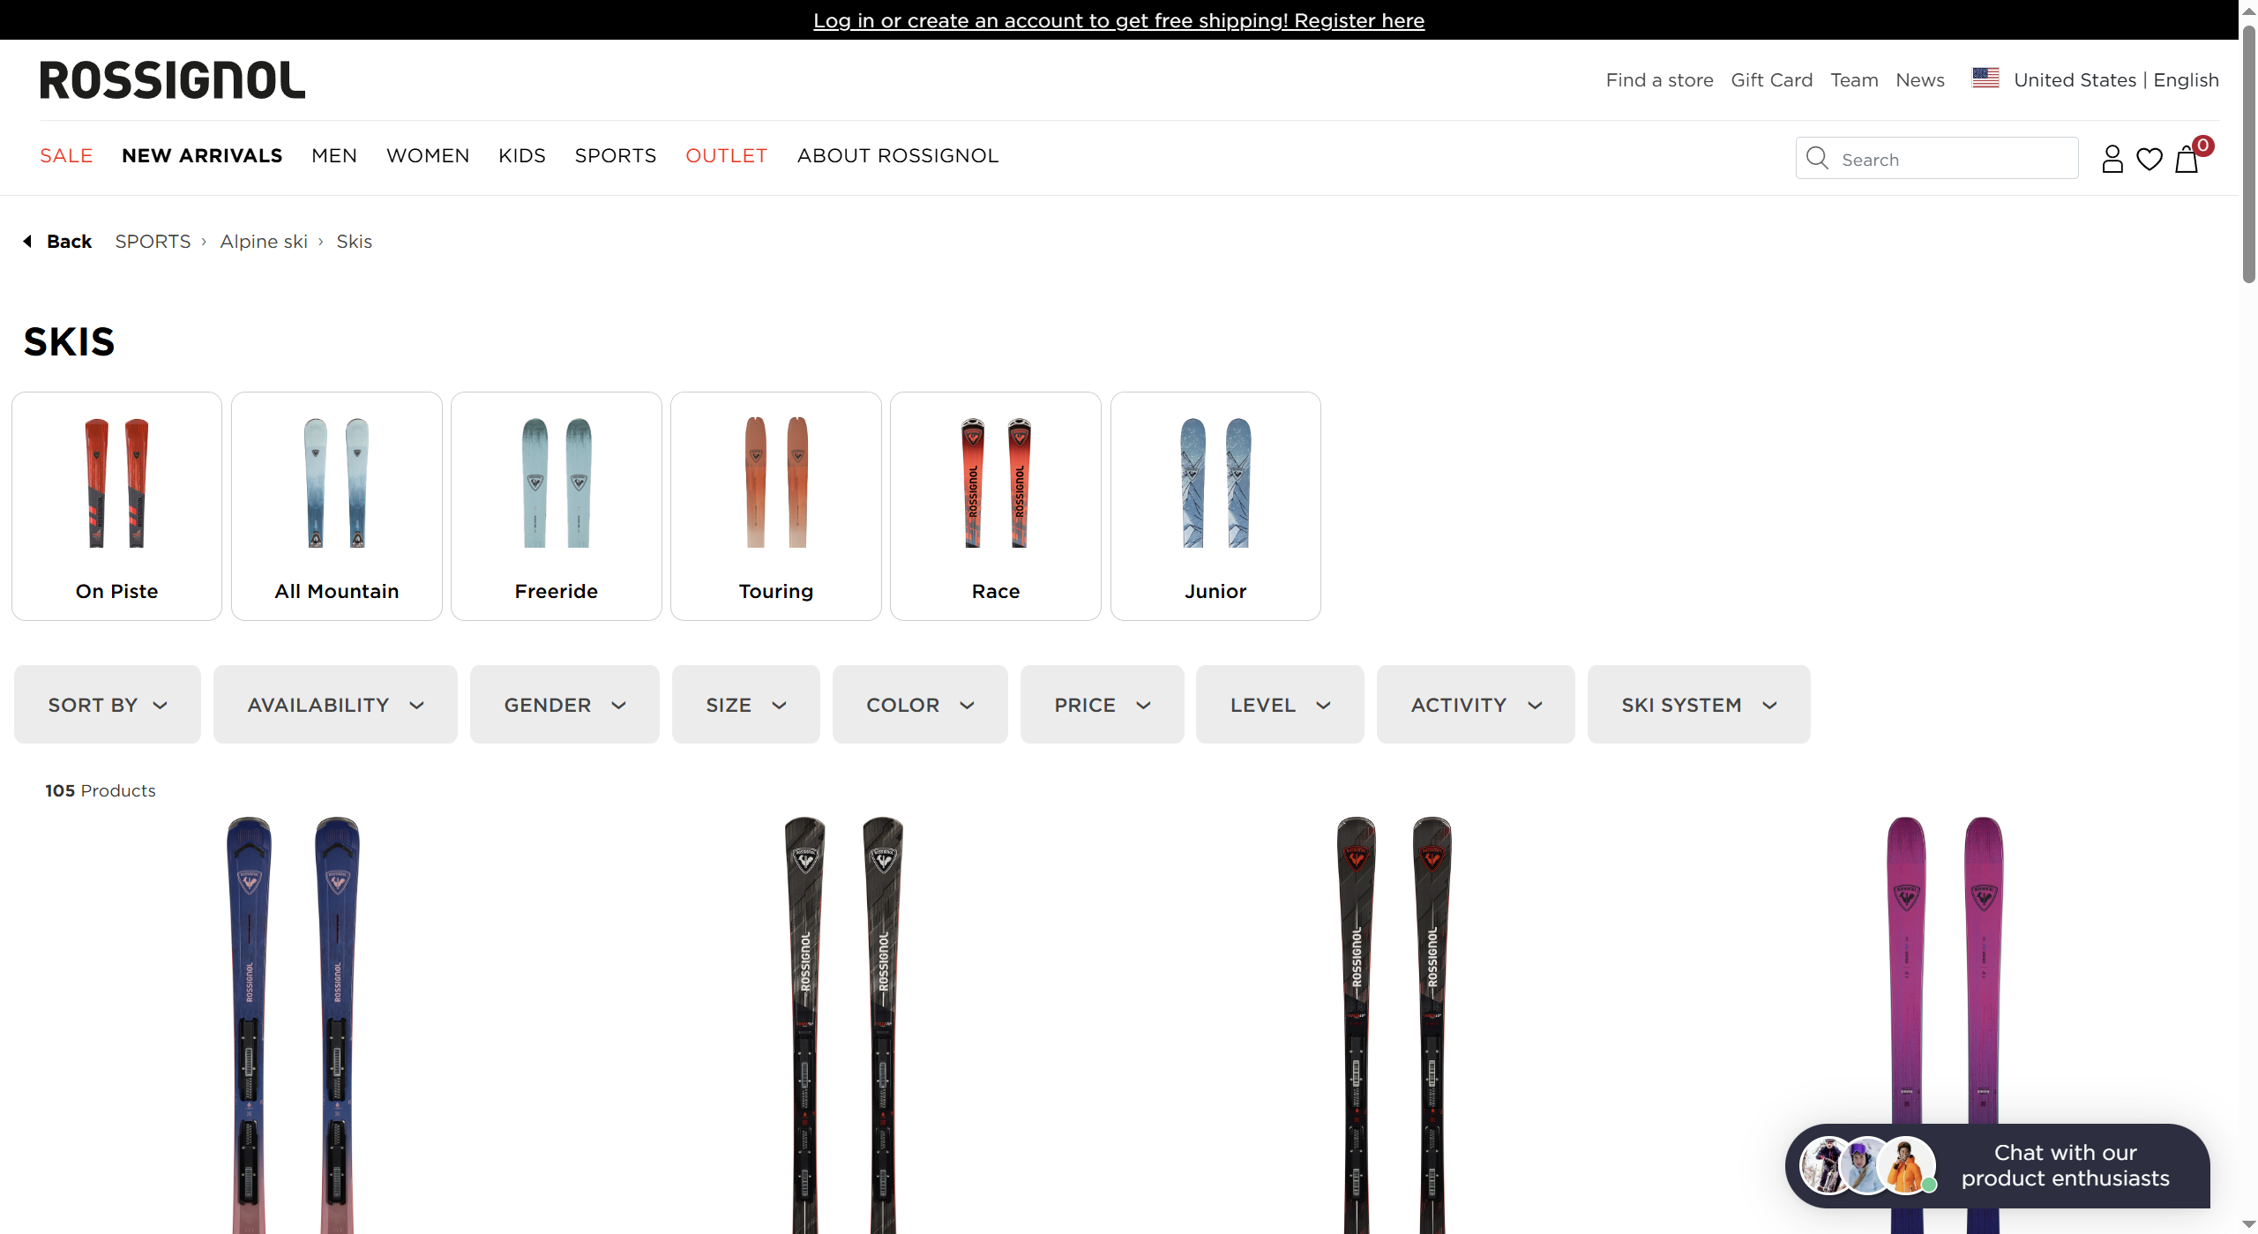Open the shopping cart icon

pos(2187,160)
